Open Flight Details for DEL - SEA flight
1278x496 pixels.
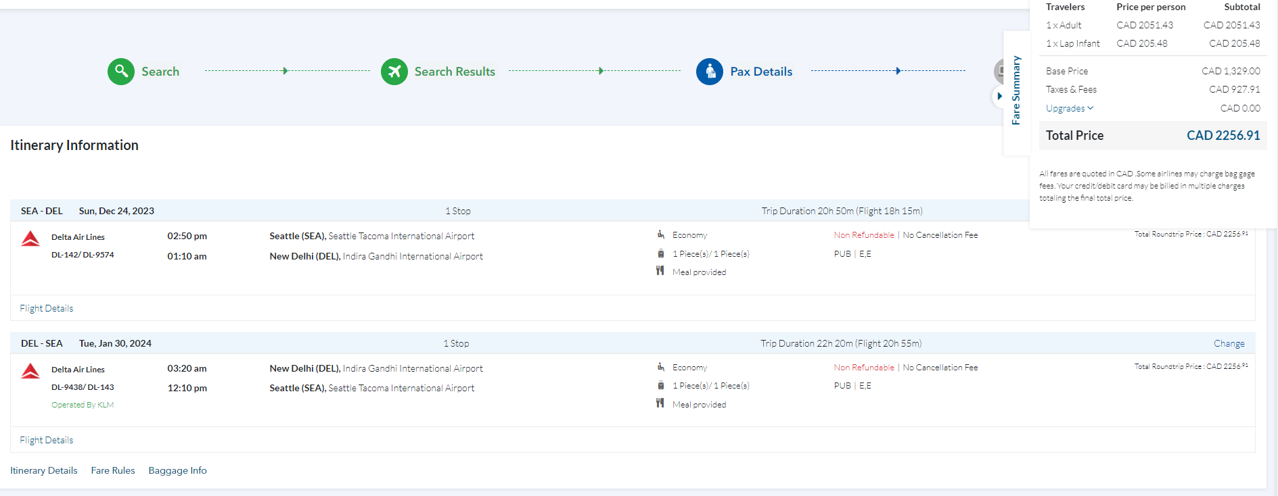(x=46, y=440)
